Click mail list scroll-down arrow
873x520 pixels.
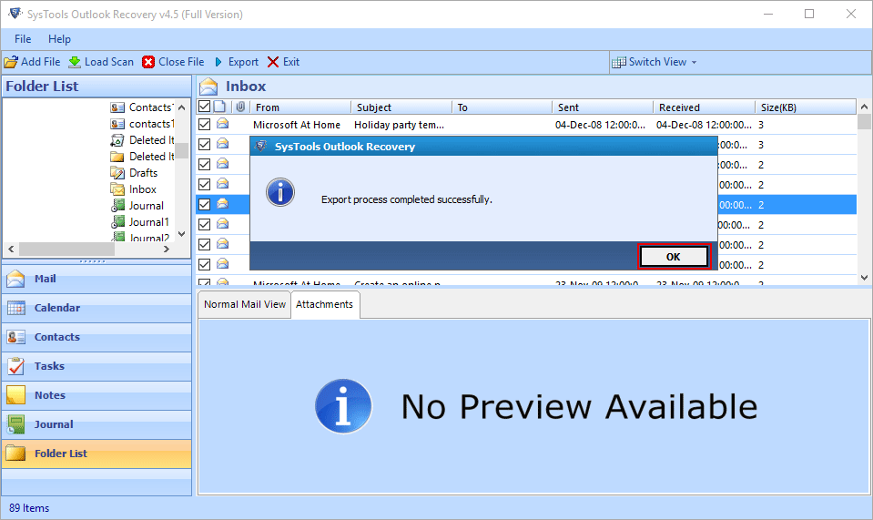(x=864, y=277)
